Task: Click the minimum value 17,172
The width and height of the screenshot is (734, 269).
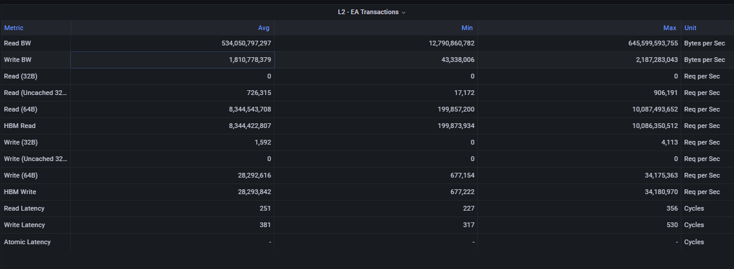Action: (x=464, y=93)
